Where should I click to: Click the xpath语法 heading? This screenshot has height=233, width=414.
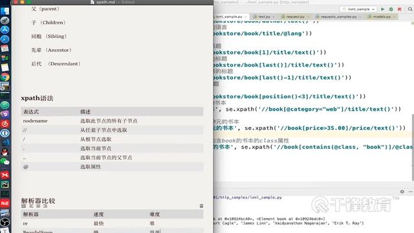click(x=38, y=98)
